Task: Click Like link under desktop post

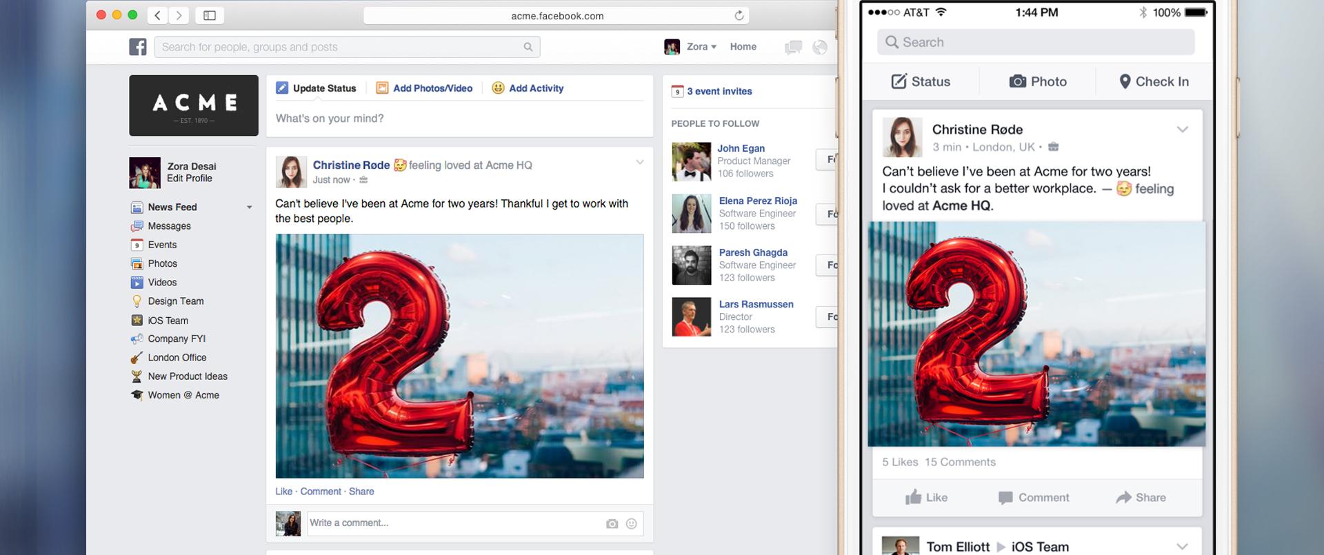Action: pyautogui.click(x=284, y=492)
